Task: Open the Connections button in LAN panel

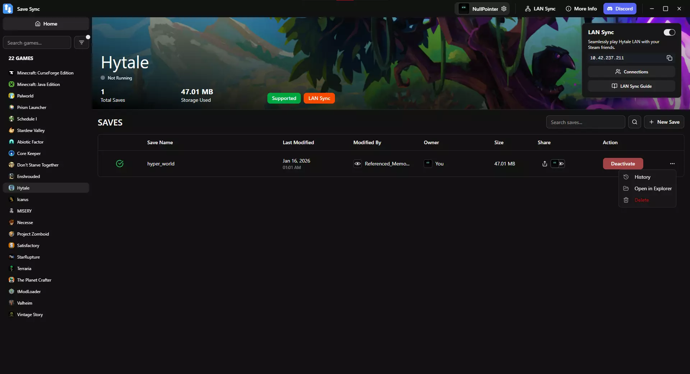Action: pos(631,72)
